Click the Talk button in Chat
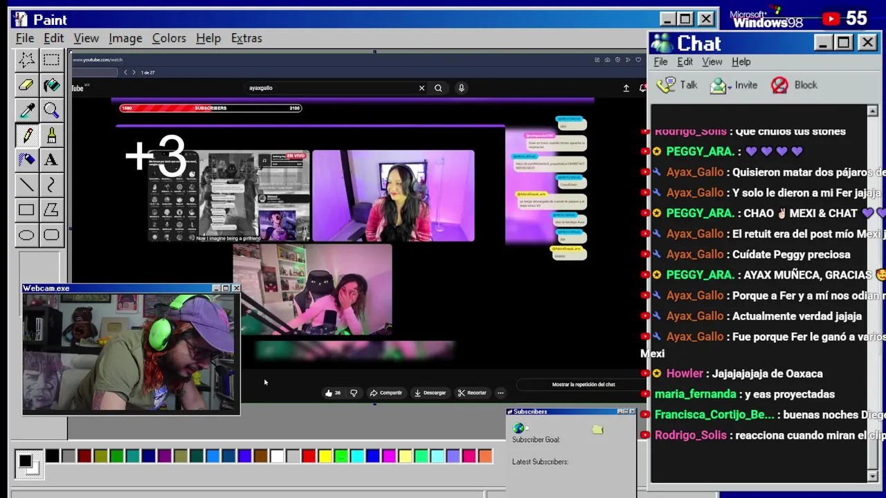 coord(678,85)
